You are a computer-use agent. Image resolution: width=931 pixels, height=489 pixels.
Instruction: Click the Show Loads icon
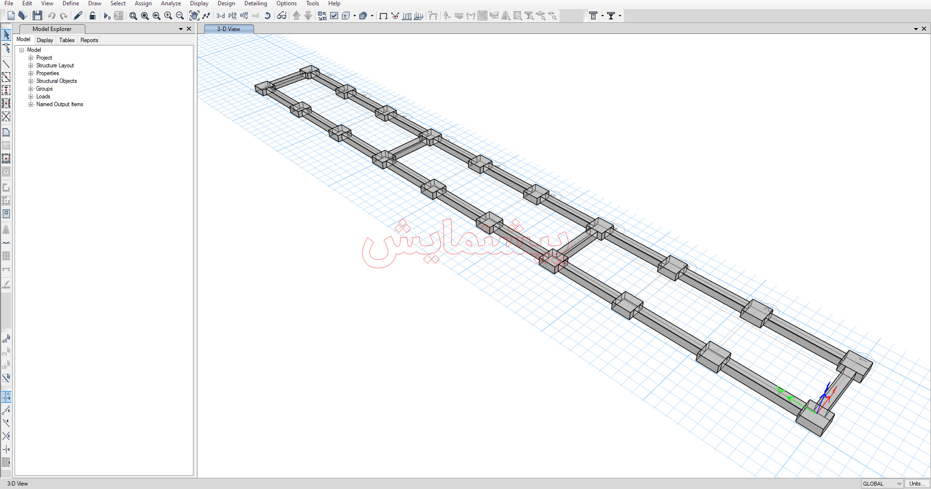[x=407, y=16]
